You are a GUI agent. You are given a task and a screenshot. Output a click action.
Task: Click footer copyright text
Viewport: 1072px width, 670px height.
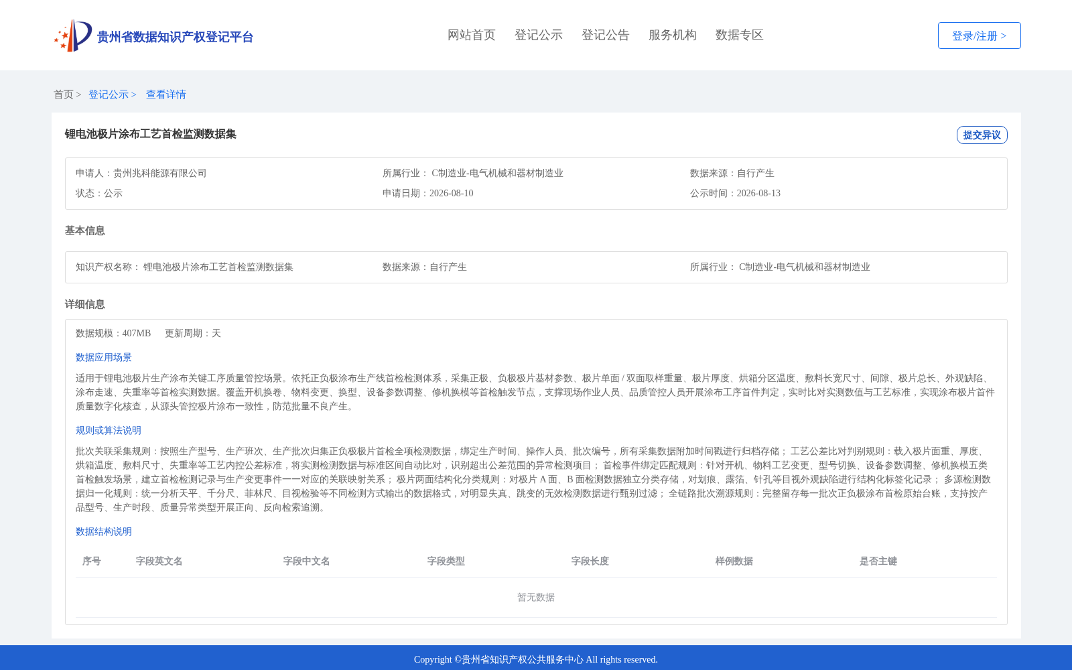[x=536, y=659]
